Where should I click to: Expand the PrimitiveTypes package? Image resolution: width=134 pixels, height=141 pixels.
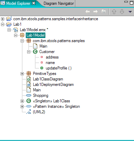(22, 74)
